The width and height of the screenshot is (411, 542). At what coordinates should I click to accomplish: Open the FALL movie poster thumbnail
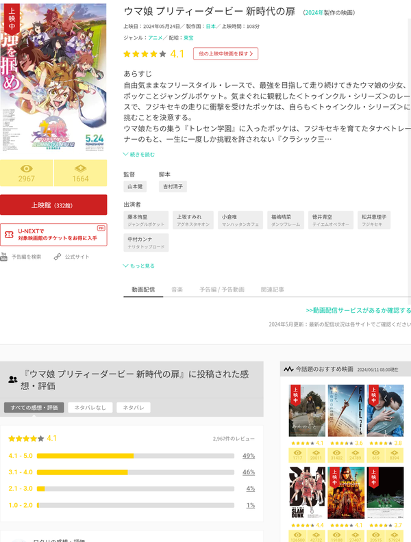click(346, 411)
